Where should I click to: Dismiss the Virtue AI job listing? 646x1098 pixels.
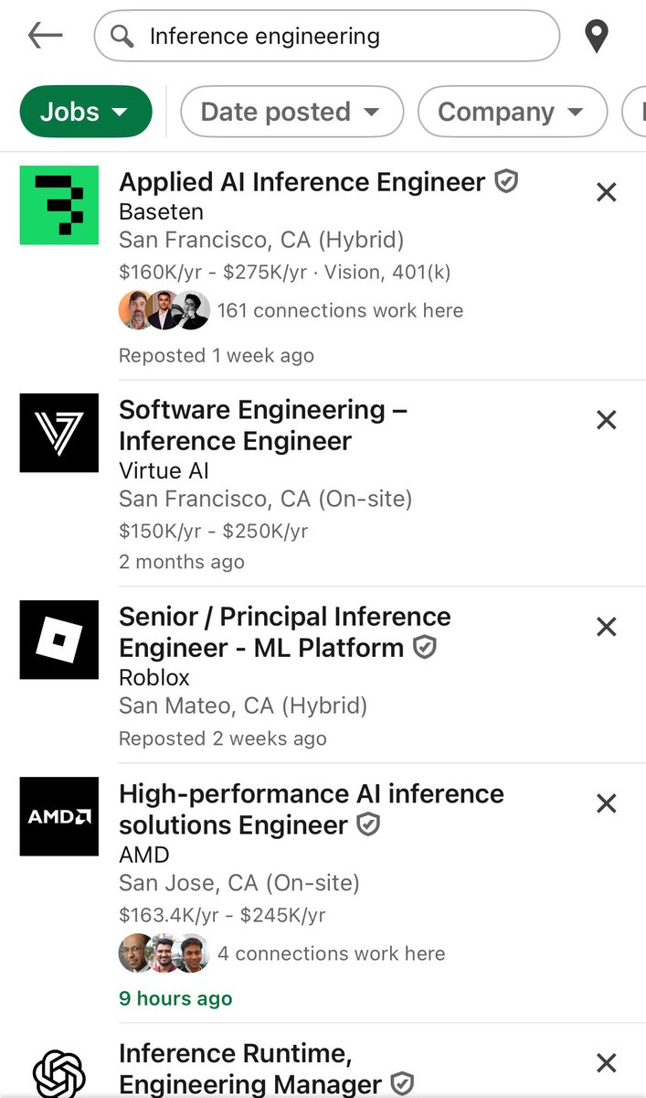[606, 420]
